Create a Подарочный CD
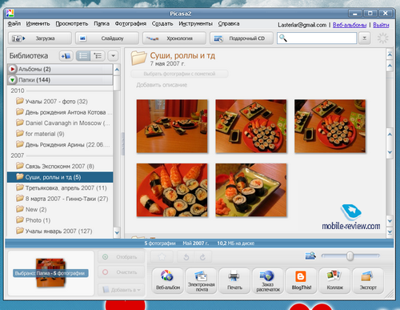The height and width of the screenshot is (310, 400). pos(242,38)
